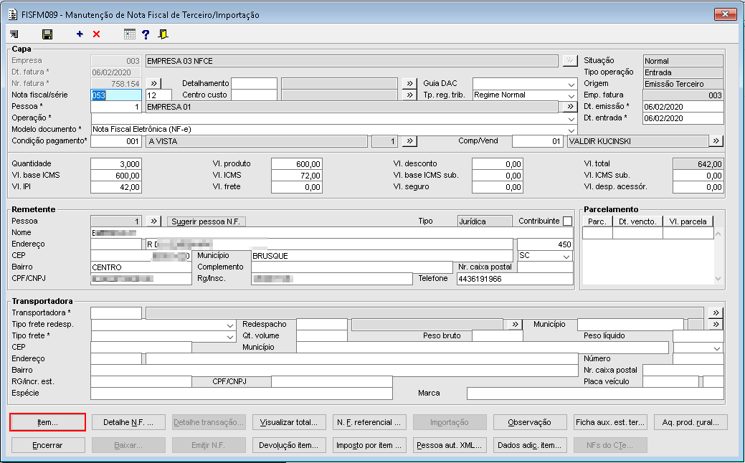
Task: Click the Nota fiscal number input field
Action: [x=115, y=95]
